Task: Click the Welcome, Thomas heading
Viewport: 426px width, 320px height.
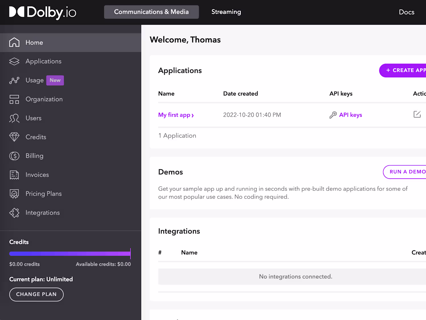Action: (185, 40)
